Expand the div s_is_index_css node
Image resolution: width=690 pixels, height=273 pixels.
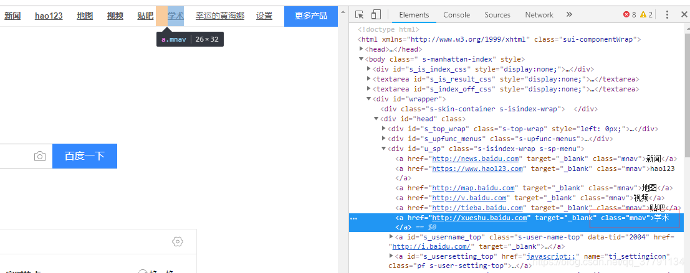click(369, 69)
